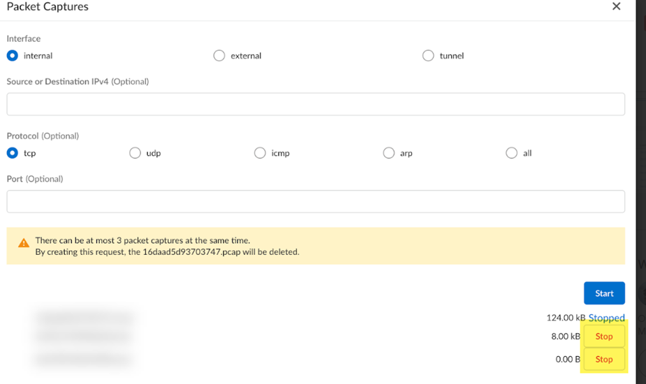This screenshot has height=384, width=646.
Task: Choose the external interface radio button
Action: coord(219,56)
